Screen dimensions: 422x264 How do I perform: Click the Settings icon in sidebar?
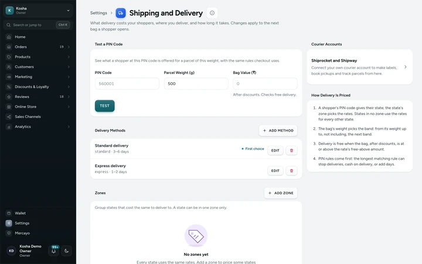point(9,223)
